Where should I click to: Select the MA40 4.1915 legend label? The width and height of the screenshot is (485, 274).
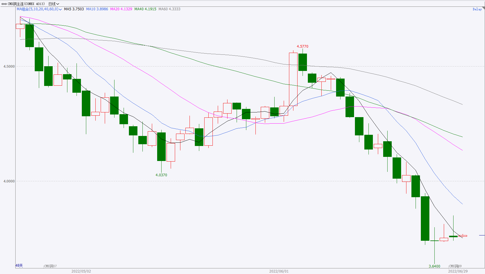click(145, 9)
